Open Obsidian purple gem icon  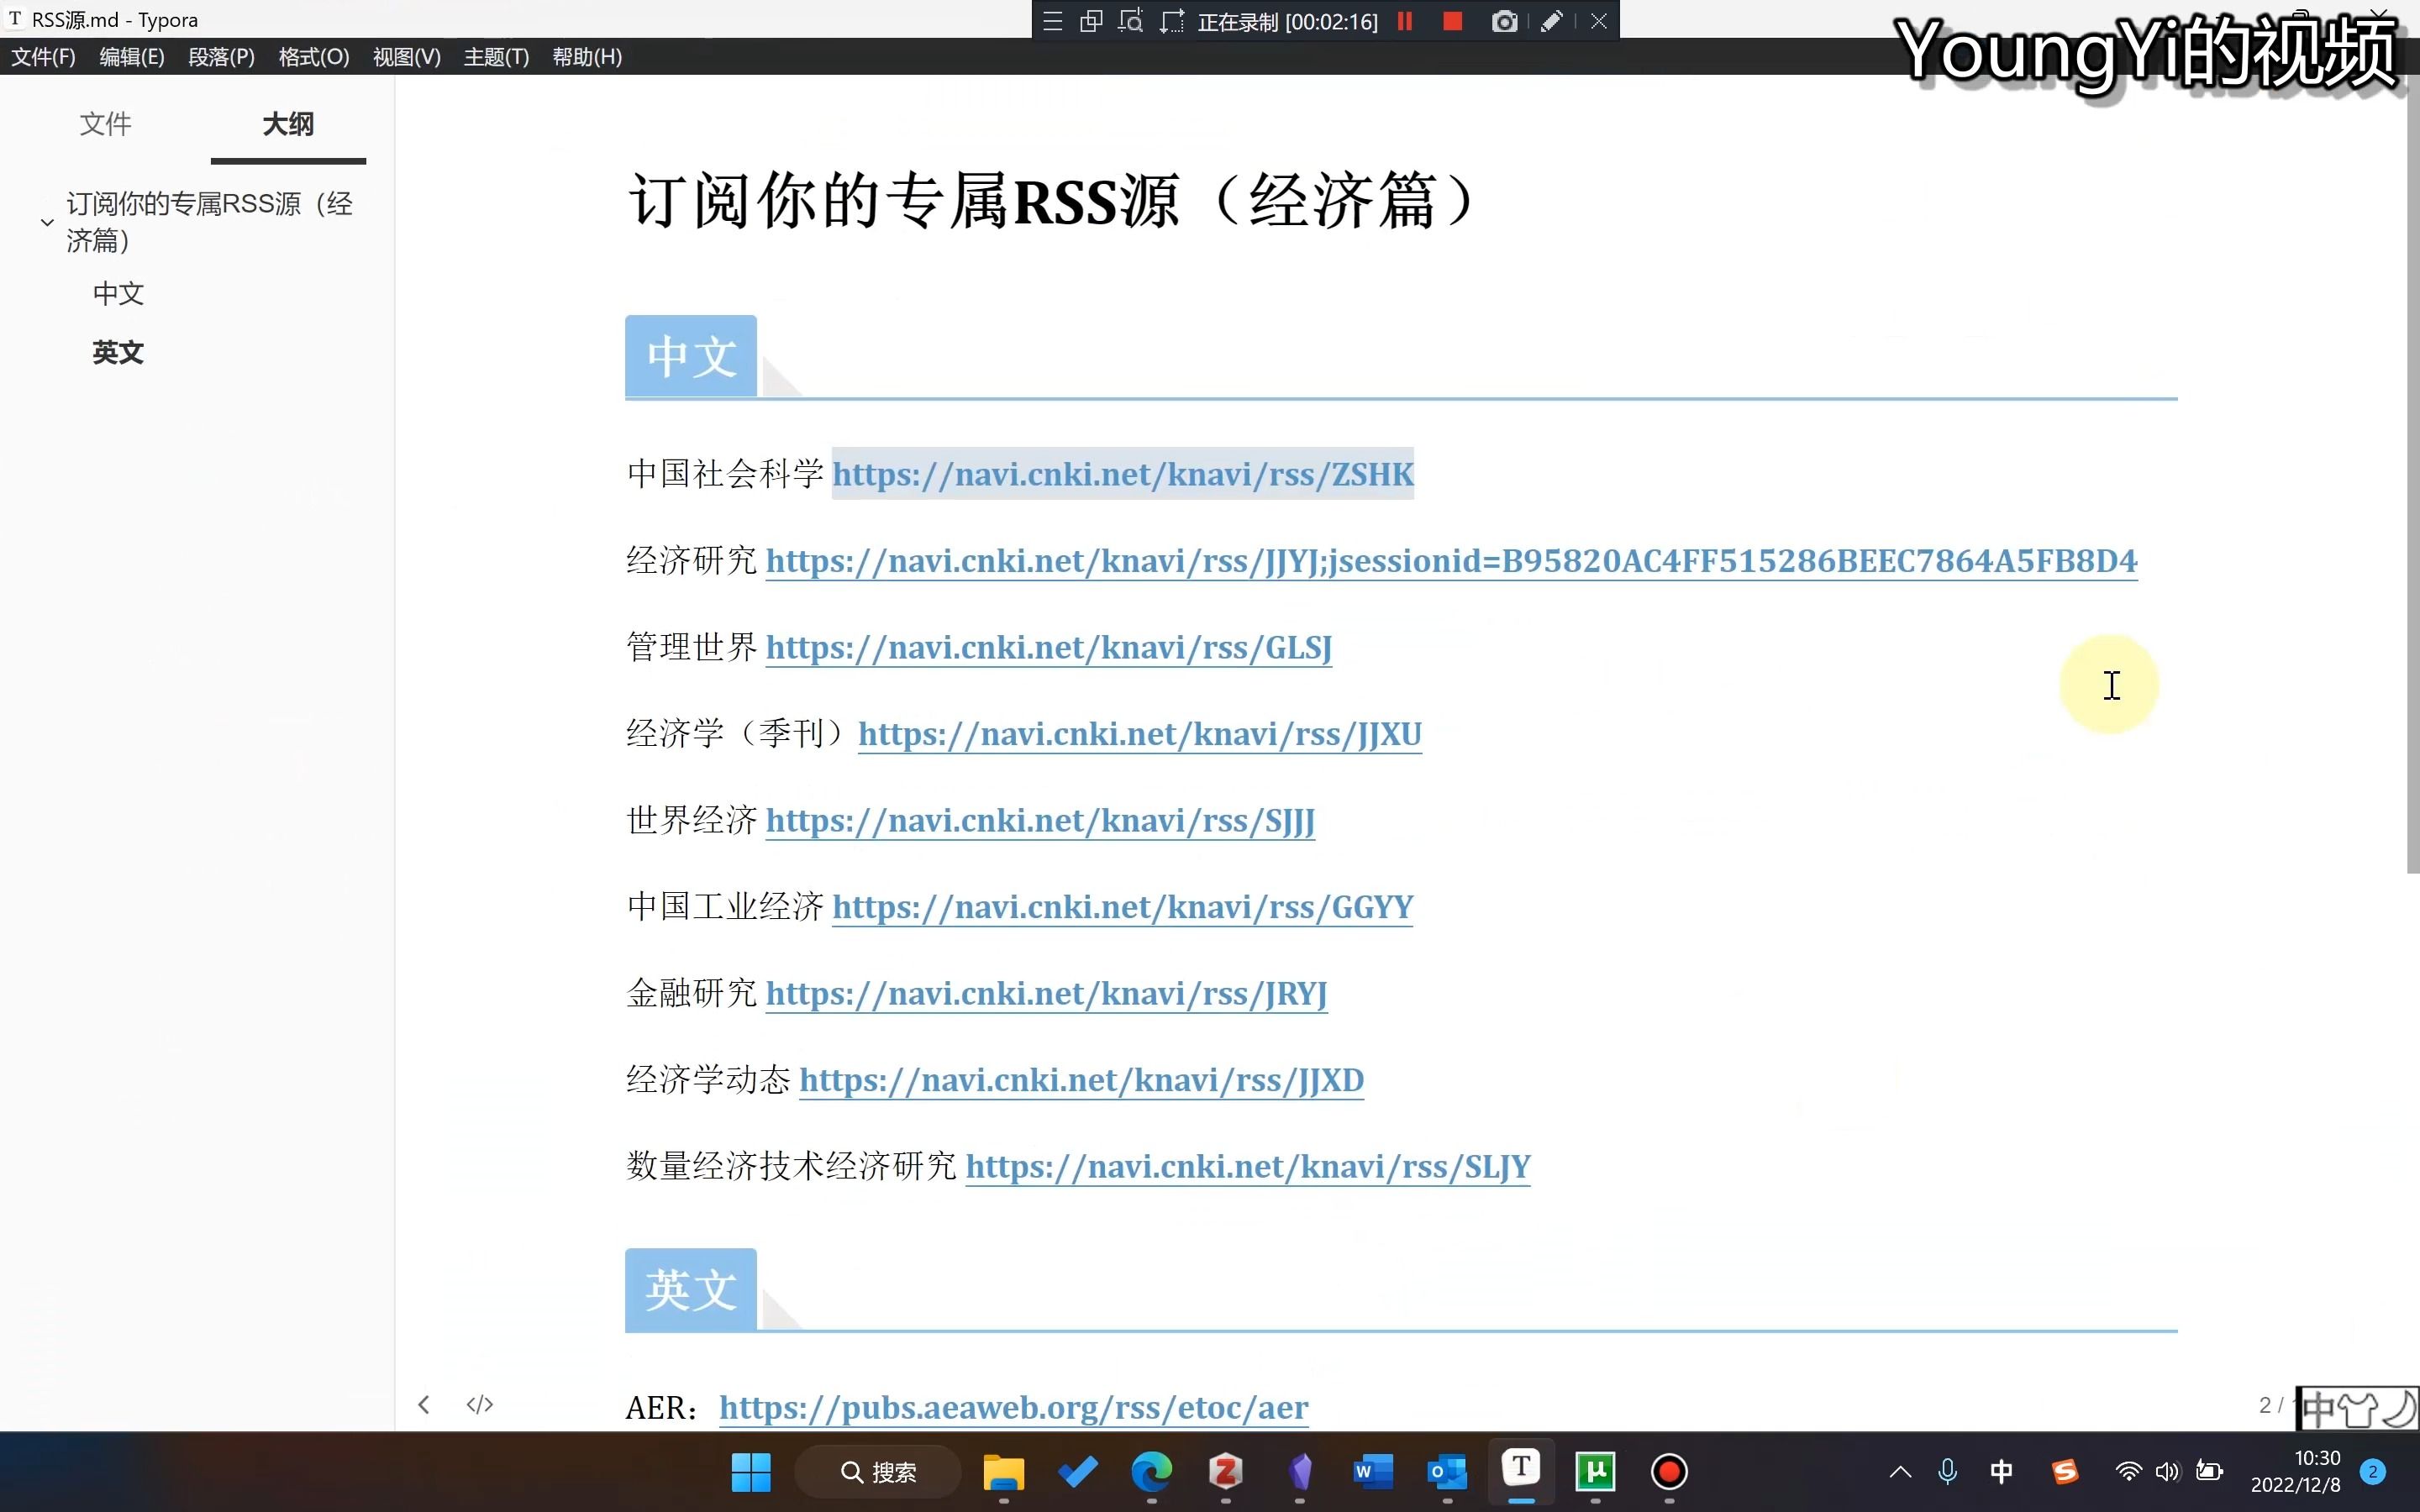pyautogui.click(x=1299, y=1472)
